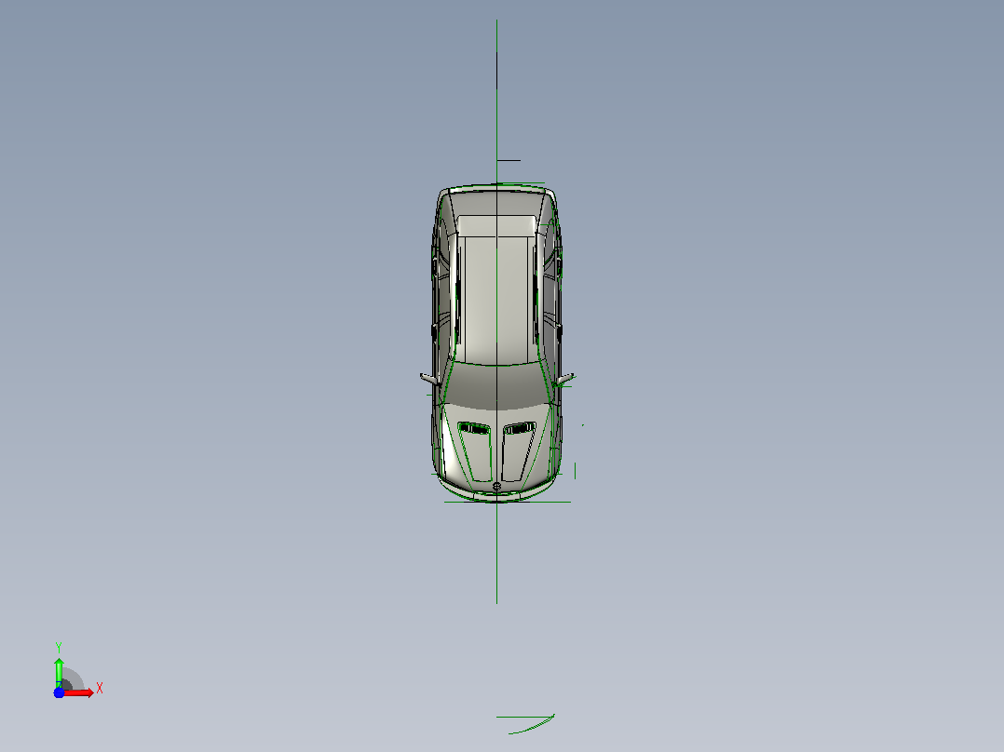1004x752 pixels.
Task: Pick the left hood vent on the car
Action: 474,428
